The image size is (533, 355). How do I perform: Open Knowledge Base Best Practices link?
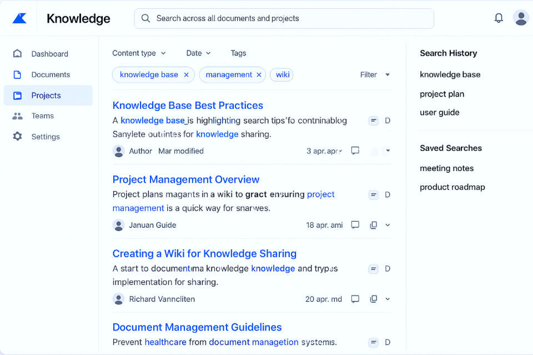click(x=188, y=106)
